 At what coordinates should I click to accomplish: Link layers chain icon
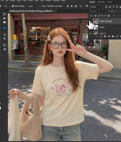97,36
